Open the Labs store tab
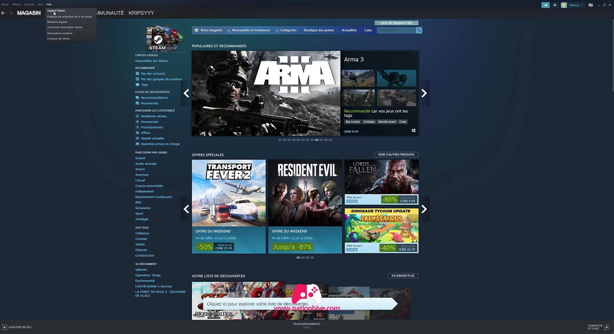The height and width of the screenshot is (334, 614). pos(368,30)
